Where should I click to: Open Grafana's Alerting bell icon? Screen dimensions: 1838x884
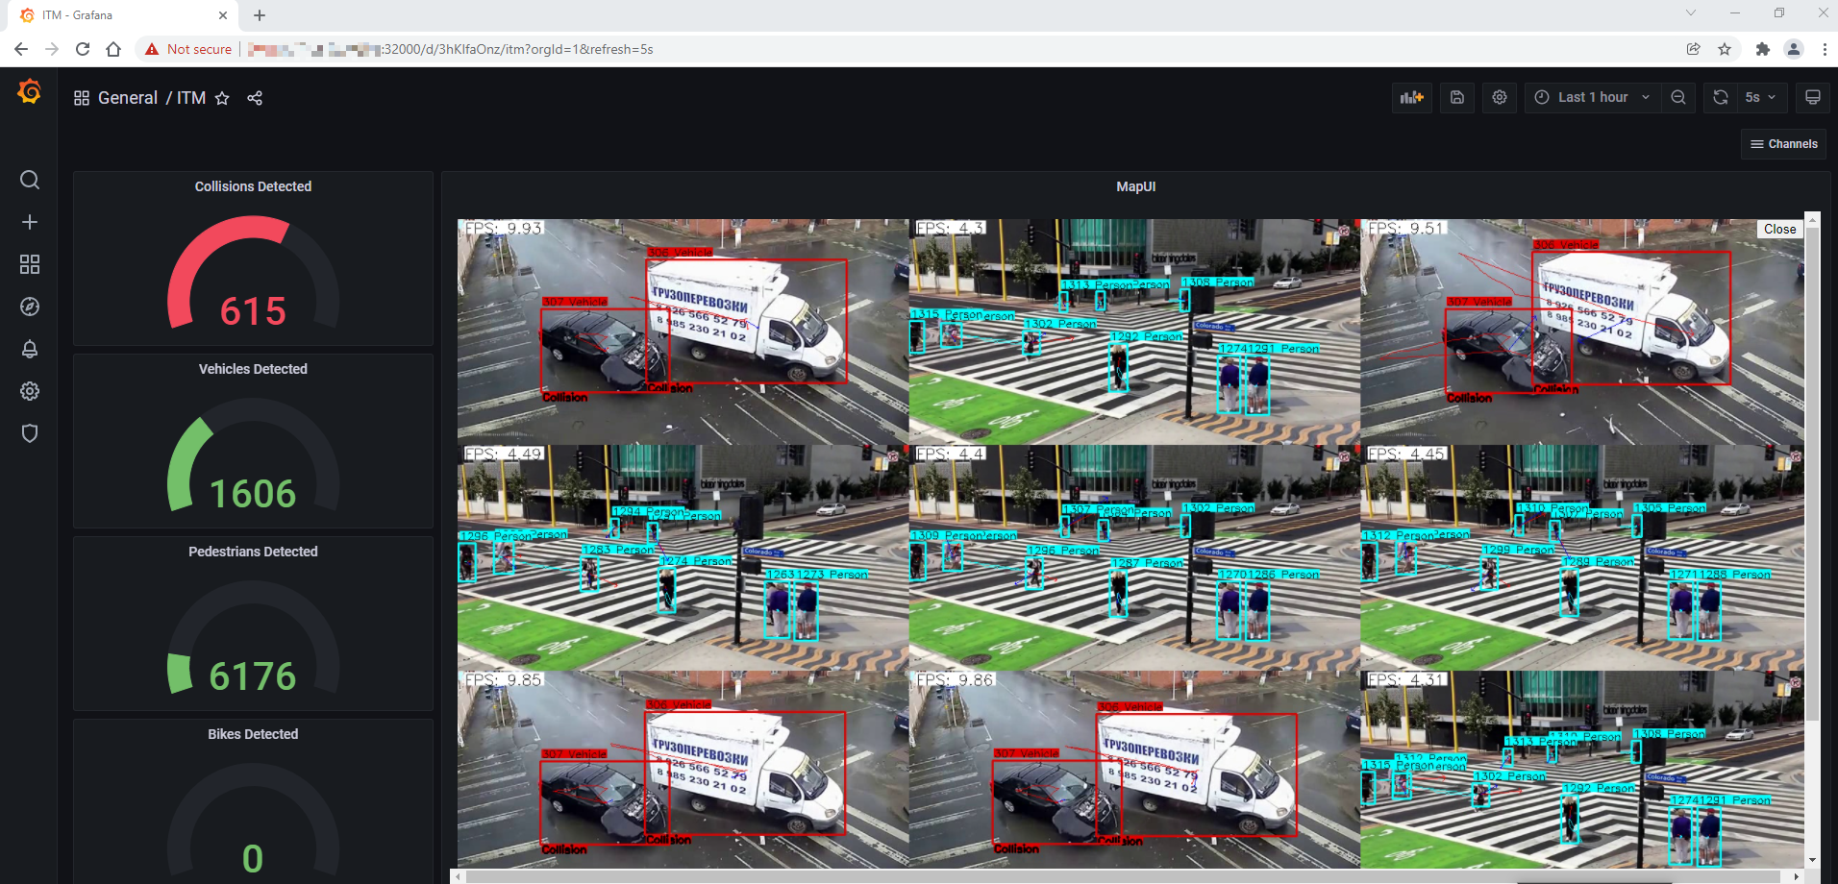[30, 349]
